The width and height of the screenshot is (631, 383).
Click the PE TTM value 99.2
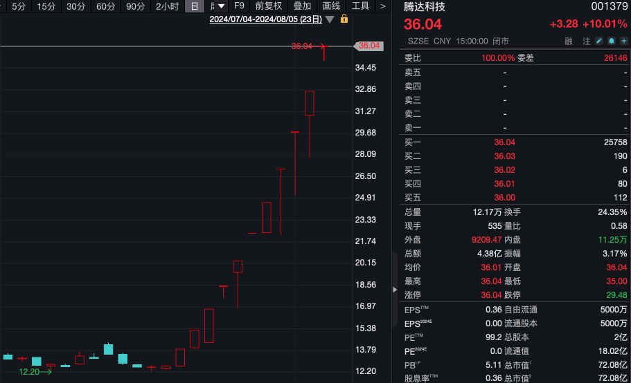point(493,337)
